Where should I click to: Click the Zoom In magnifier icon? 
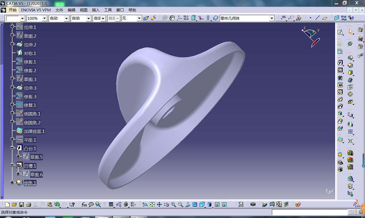[174, 205]
